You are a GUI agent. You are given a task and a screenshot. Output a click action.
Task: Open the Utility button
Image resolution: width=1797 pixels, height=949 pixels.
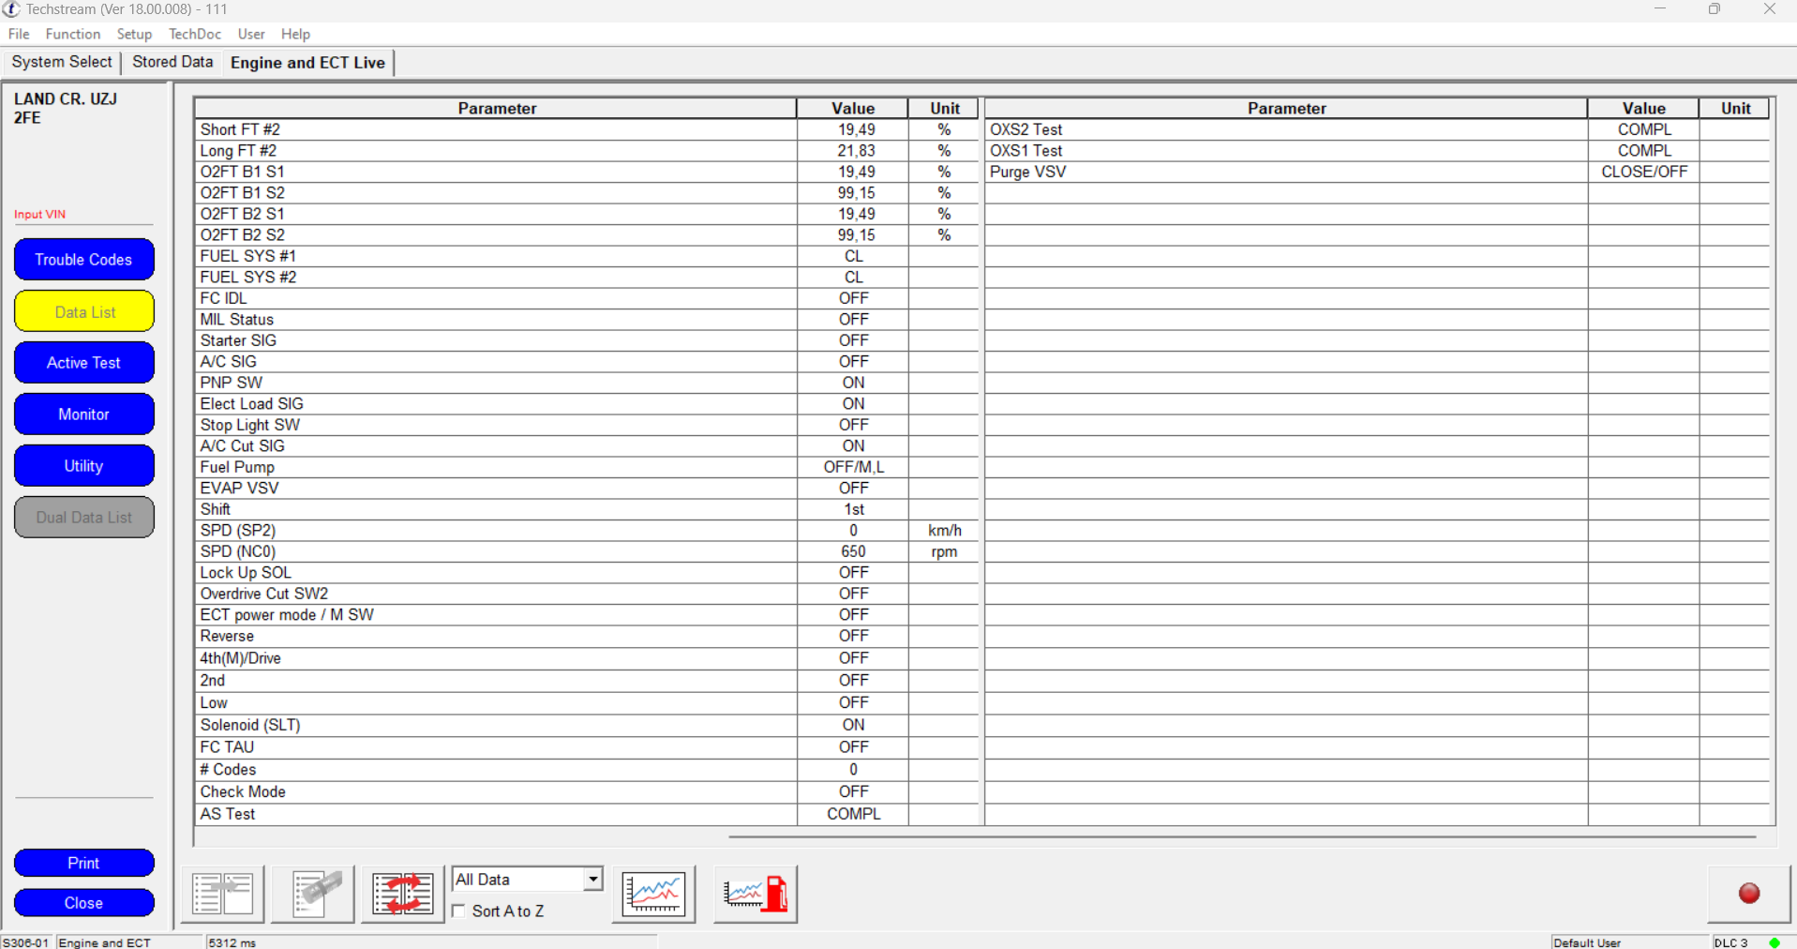pyautogui.click(x=84, y=466)
